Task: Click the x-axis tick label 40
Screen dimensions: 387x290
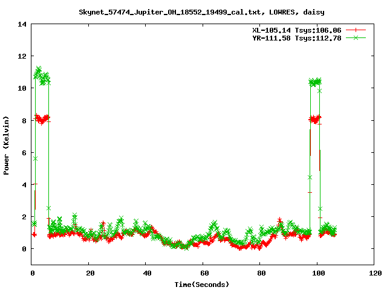Action: tap(148, 273)
